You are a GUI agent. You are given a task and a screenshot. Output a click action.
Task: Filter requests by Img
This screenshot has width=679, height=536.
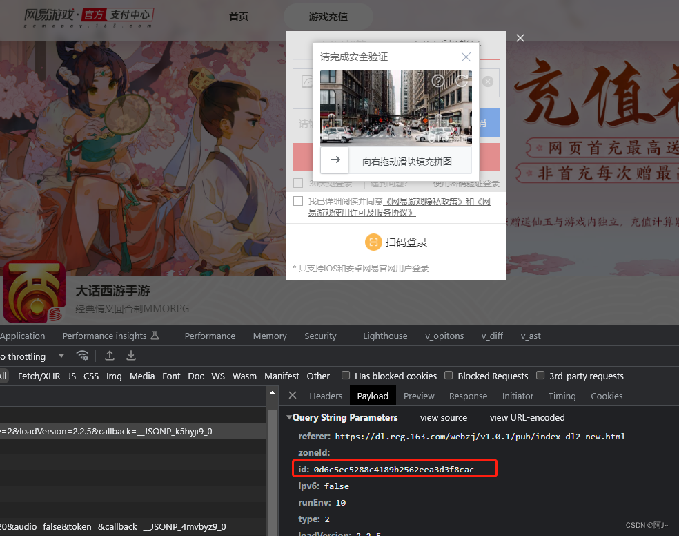click(x=114, y=376)
